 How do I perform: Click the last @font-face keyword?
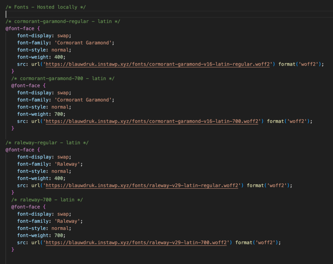(25, 207)
